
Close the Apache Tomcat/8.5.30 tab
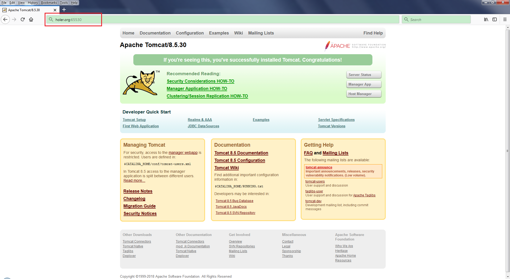coord(55,10)
